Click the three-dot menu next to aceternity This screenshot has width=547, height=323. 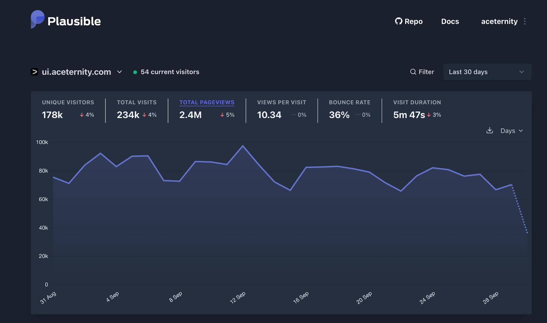[525, 22]
